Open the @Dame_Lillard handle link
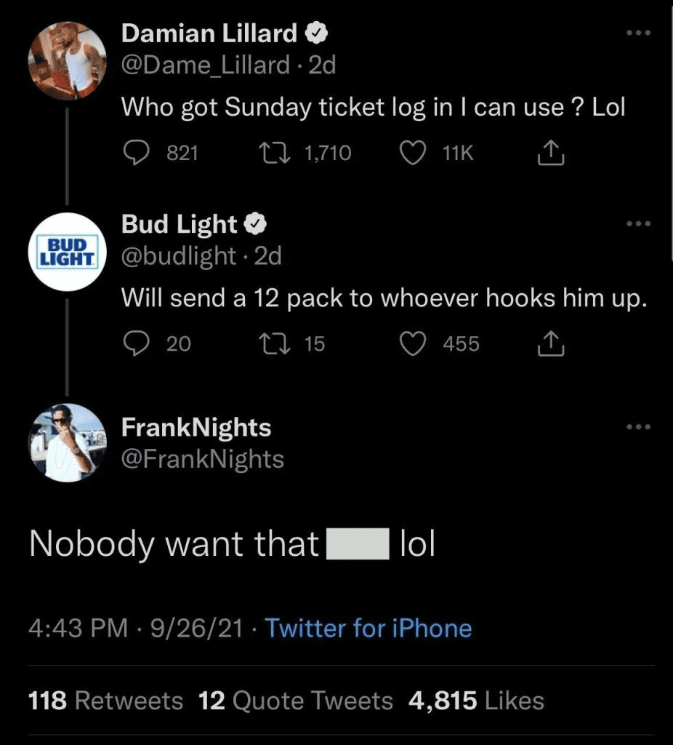 point(206,65)
